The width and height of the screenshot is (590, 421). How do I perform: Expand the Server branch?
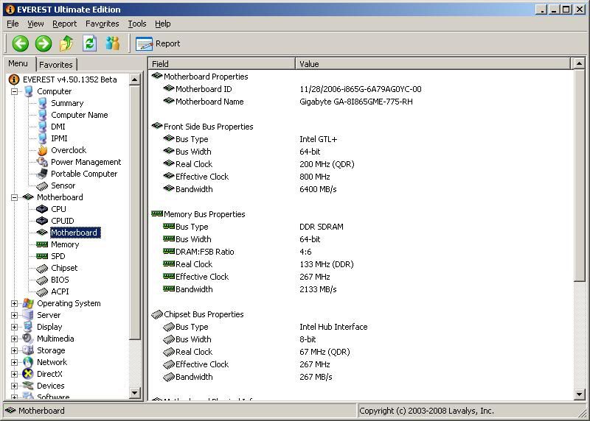pyautogui.click(x=14, y=315)
